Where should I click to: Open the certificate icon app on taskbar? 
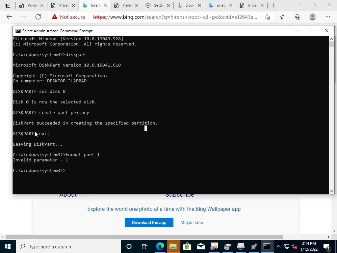tap(214, 246)
